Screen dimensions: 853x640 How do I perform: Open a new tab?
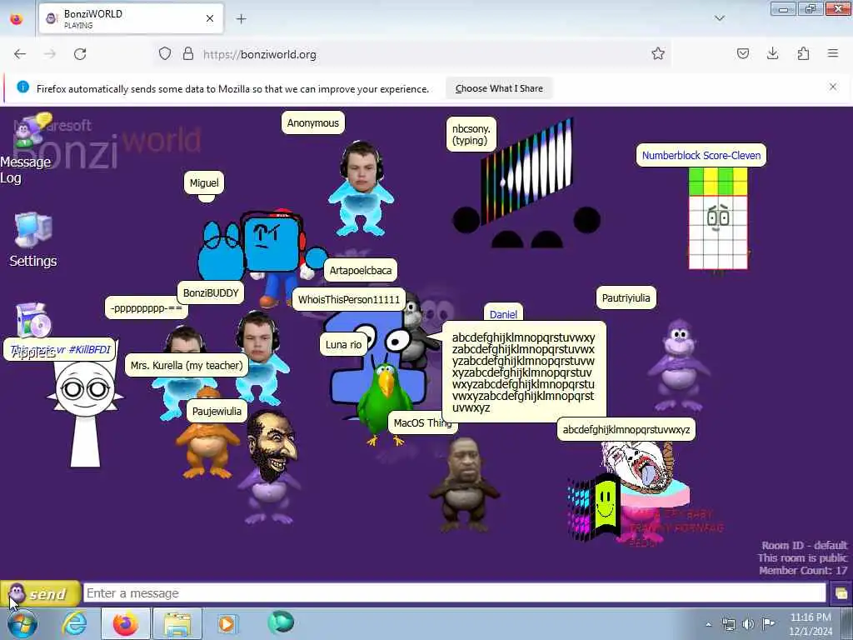241,19
